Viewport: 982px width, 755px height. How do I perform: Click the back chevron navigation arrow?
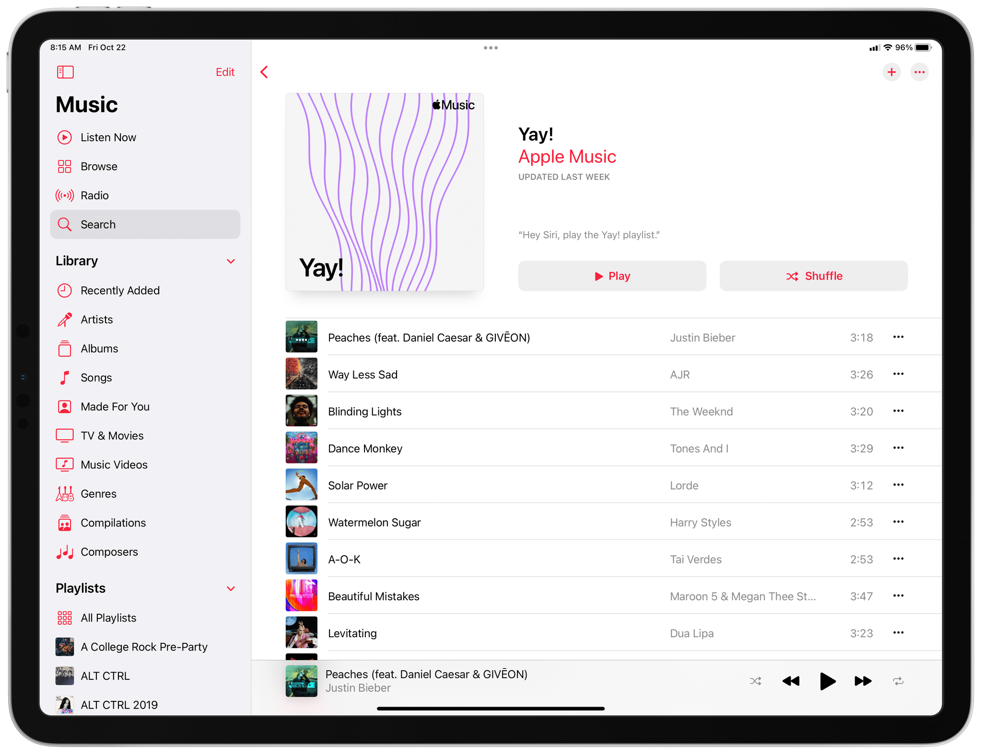coord(265,72)
